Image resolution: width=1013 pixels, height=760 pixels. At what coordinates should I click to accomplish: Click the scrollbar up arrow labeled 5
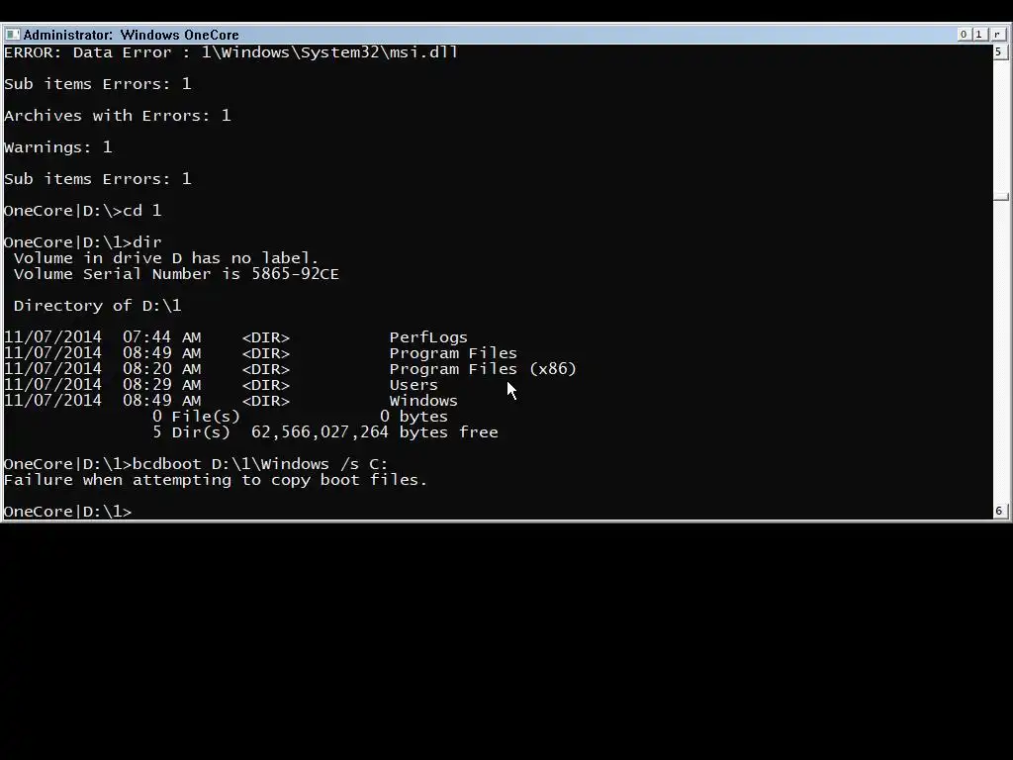pyautogui.click(x=999, y=51)
